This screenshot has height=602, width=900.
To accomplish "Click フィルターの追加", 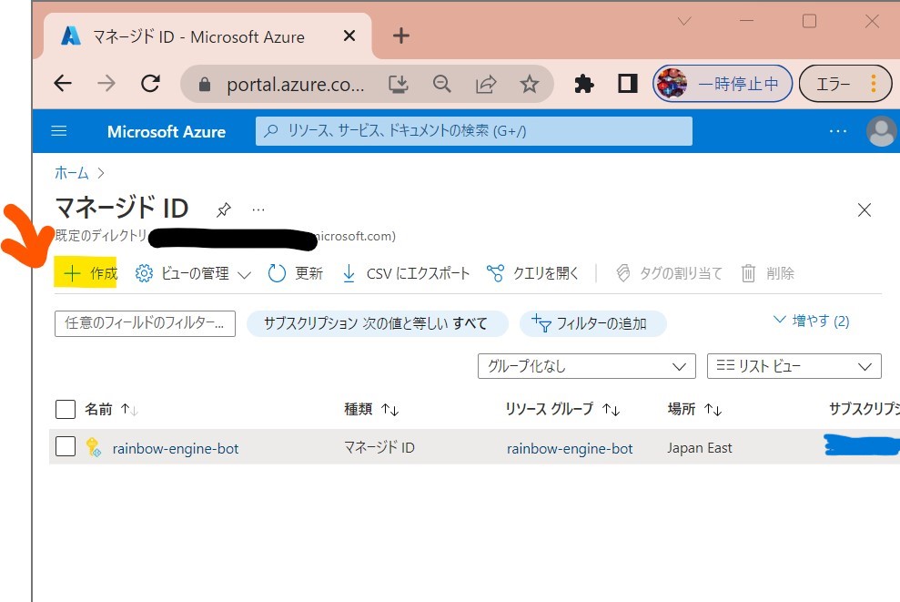I will [592, 323].
